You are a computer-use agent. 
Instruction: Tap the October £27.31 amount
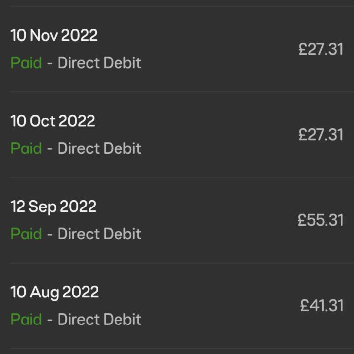click(x=321, y=135)
